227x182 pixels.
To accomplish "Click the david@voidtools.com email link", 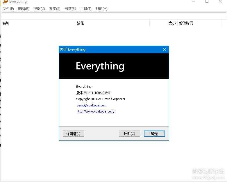I will 91,105.
